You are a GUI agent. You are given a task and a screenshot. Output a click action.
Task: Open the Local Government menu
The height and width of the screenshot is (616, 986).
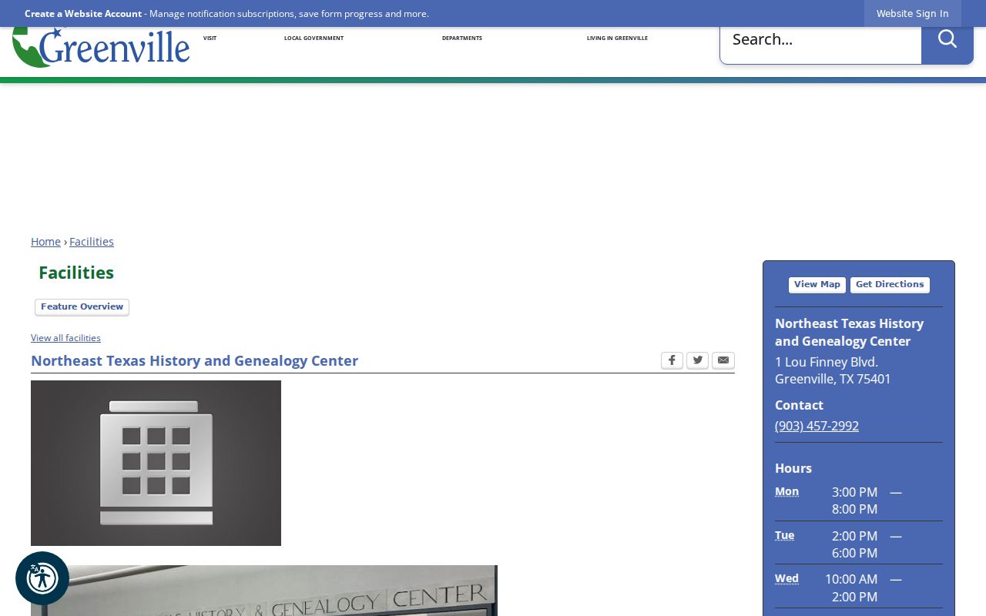[314, 38]
